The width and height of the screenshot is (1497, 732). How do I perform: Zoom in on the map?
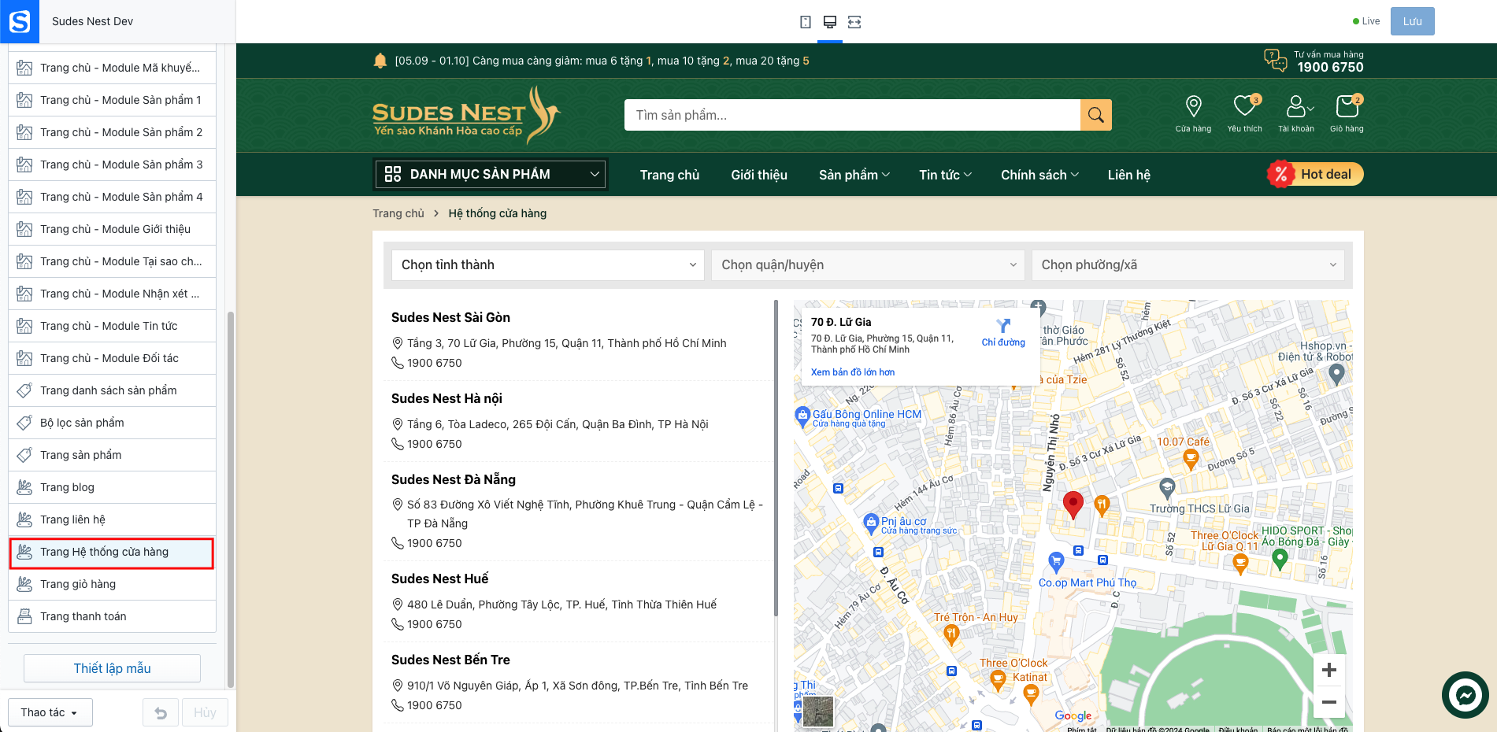tap(1329, 670)
